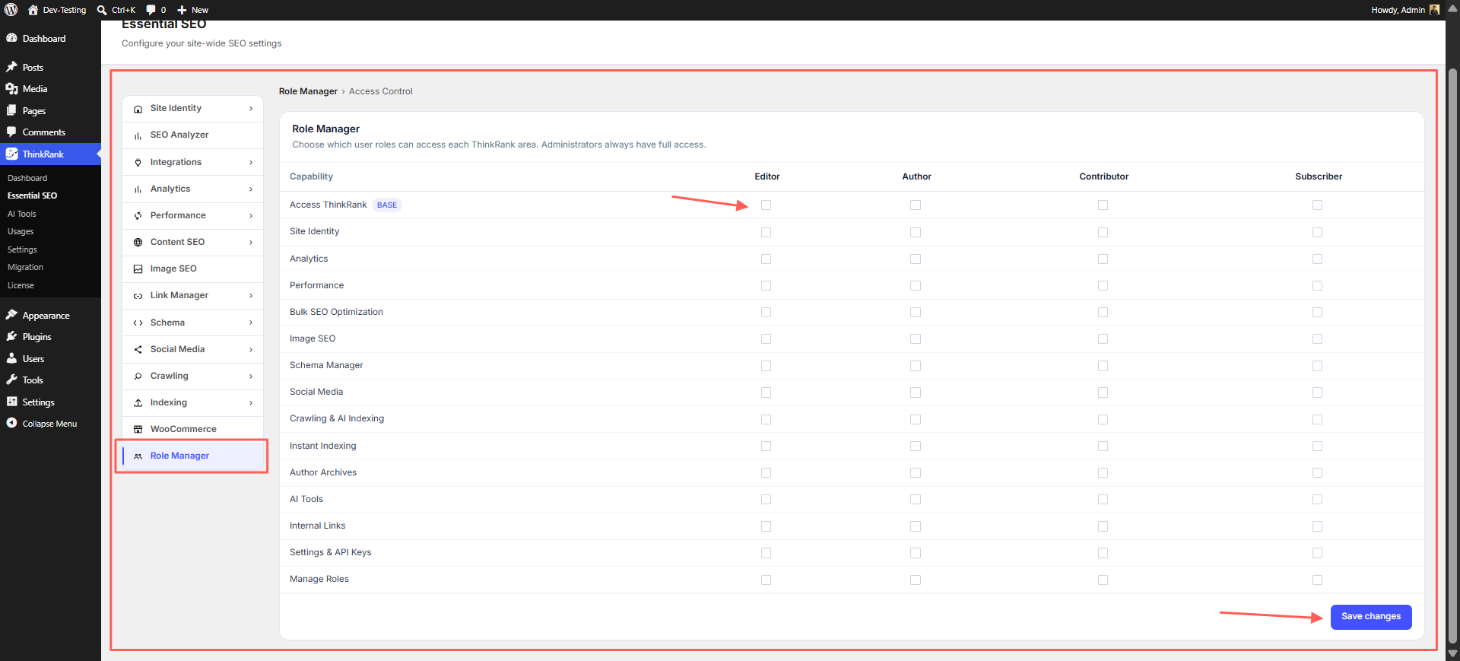This screenshot has width=1460, height=661.
Task: Click the Ctrl+K search magnifier icon
Action: pyautogui.click(x=102, y=10)
